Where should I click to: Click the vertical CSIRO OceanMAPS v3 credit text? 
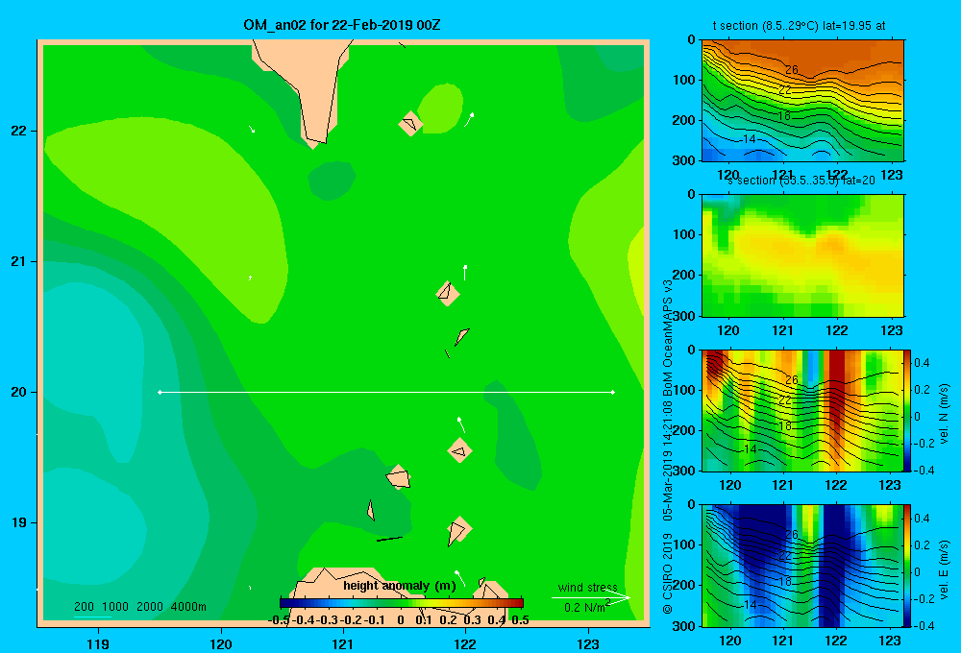click(x=668, y=447)
